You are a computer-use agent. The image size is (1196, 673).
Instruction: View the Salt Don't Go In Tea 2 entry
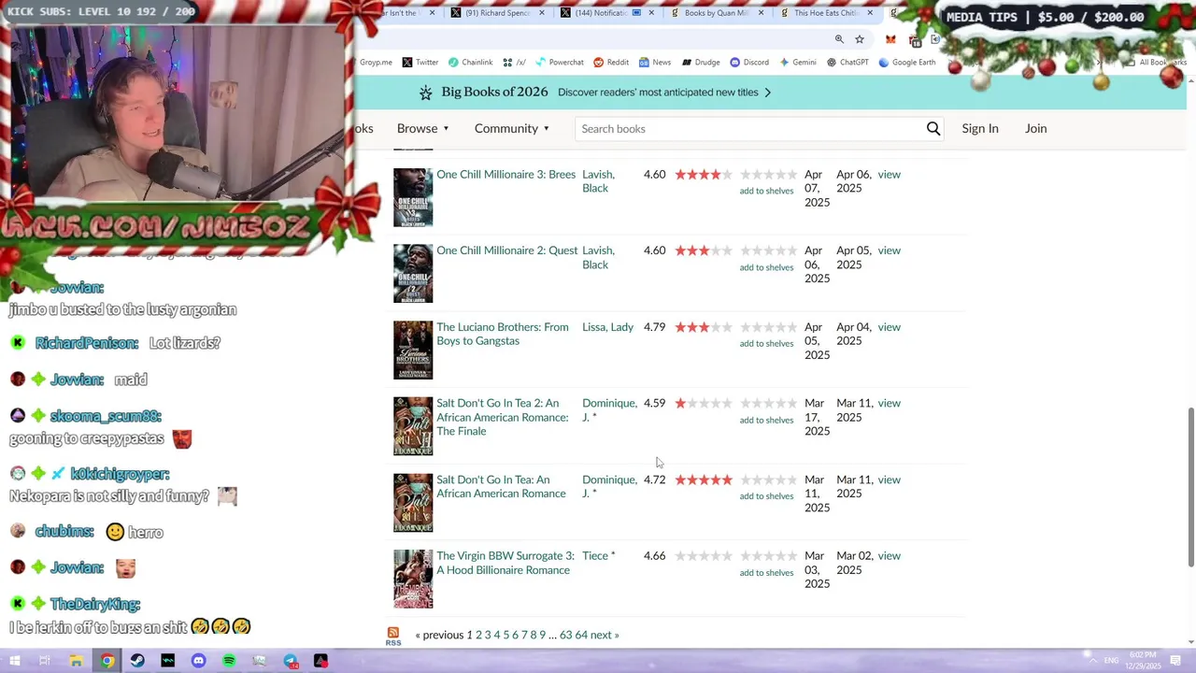click(x=889, y=403)
